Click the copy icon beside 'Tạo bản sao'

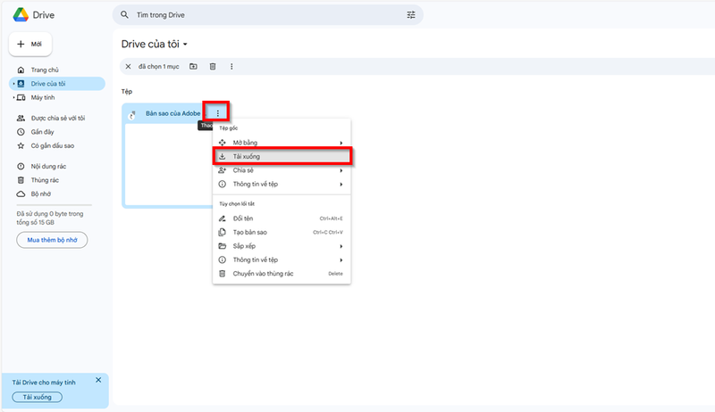point(222,233)
